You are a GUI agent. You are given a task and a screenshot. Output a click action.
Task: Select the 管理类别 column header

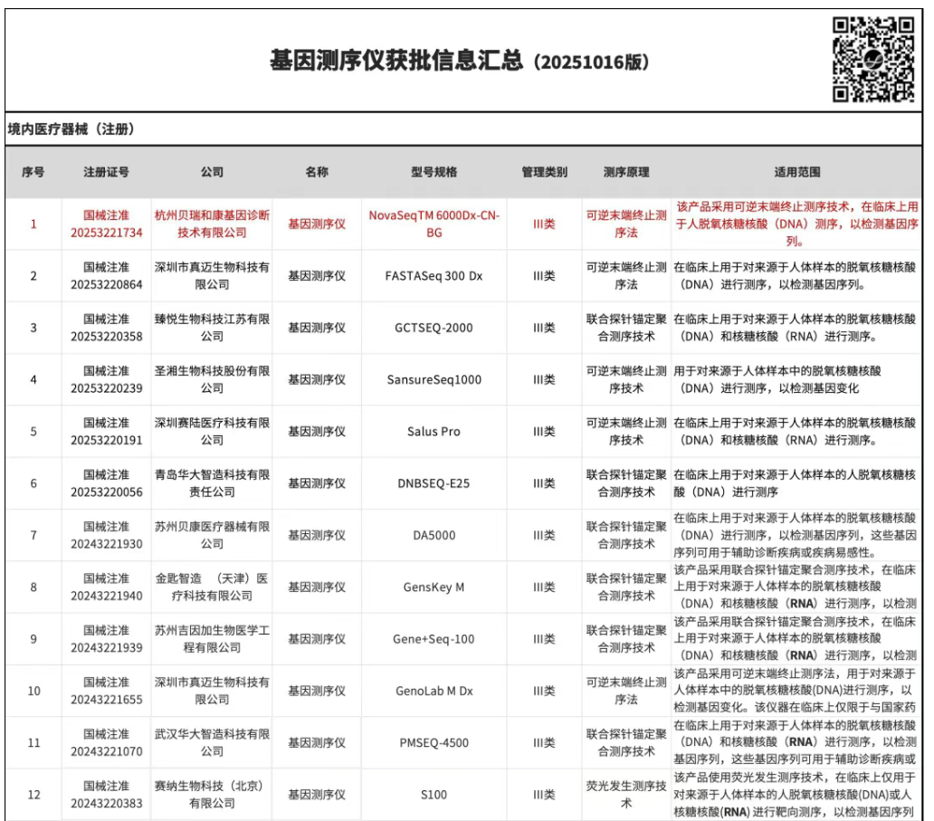click(544, 172)
